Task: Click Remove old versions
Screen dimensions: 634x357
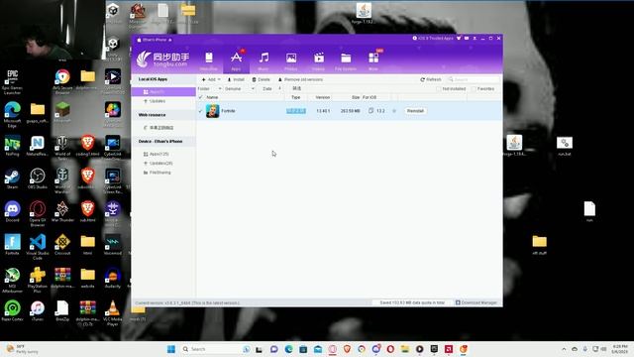Action: (x=300, y=79)
